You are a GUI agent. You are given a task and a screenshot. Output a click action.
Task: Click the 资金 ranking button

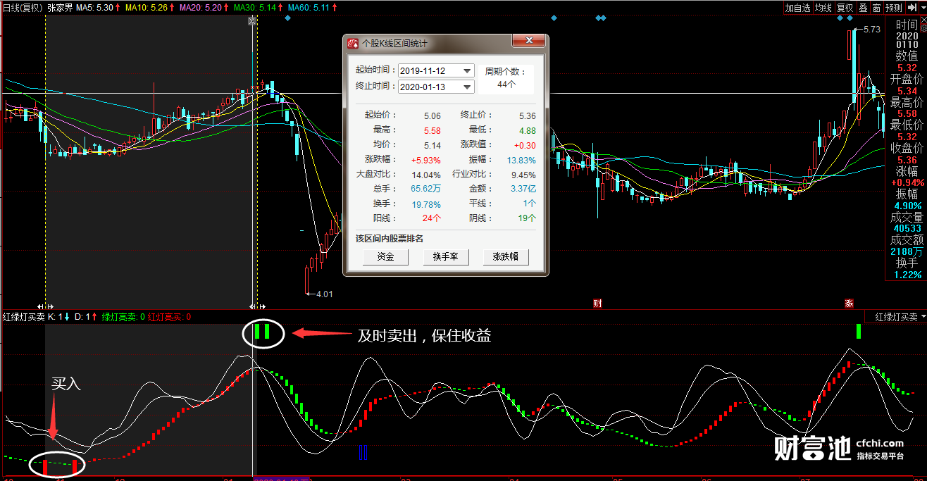point(385,256)
